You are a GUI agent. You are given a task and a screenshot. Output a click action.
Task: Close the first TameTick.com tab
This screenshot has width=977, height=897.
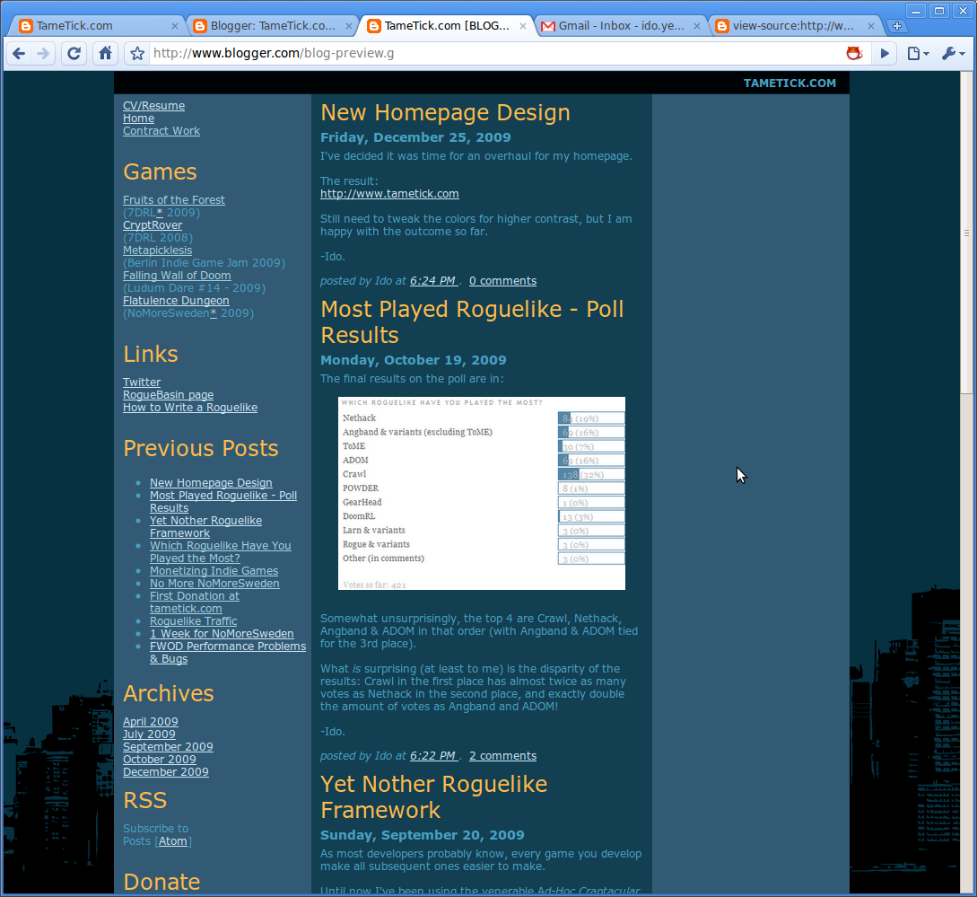174,26
